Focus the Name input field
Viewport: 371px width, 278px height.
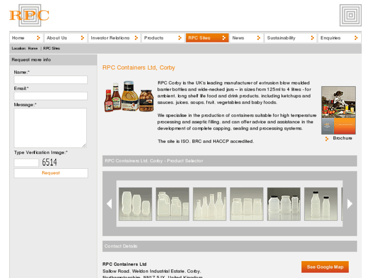[x=51, y=80]
